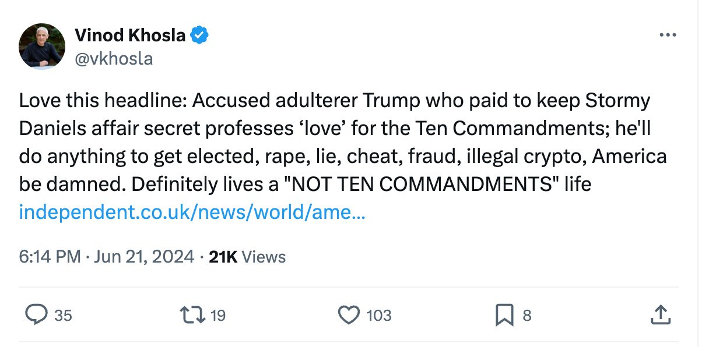Viewport: 702px width, 347px height.
Task: Click the repost arrows icon
Action: click(194, 315)
